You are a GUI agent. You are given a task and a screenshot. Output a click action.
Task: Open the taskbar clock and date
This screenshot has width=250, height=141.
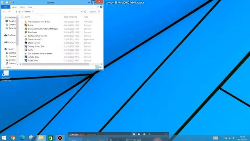point(242,138)
